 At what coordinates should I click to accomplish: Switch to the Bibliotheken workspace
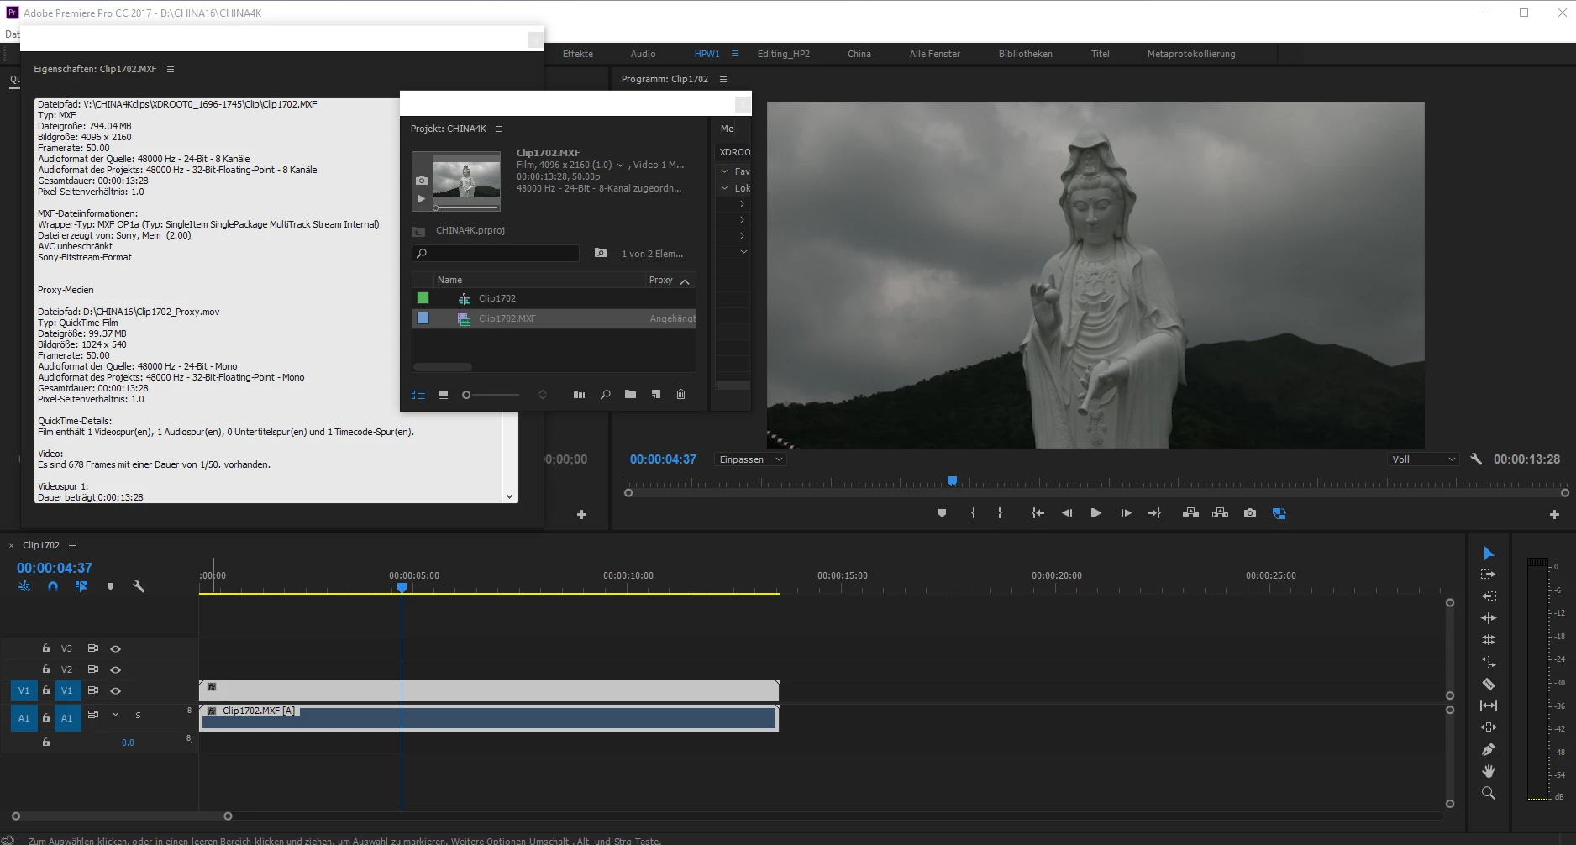tap(1026, 54)
